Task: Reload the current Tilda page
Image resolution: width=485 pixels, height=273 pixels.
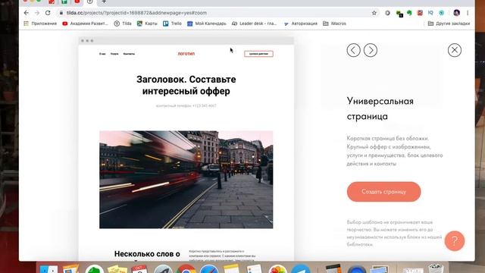Action: pyautogui.click(x=48, y=13)
